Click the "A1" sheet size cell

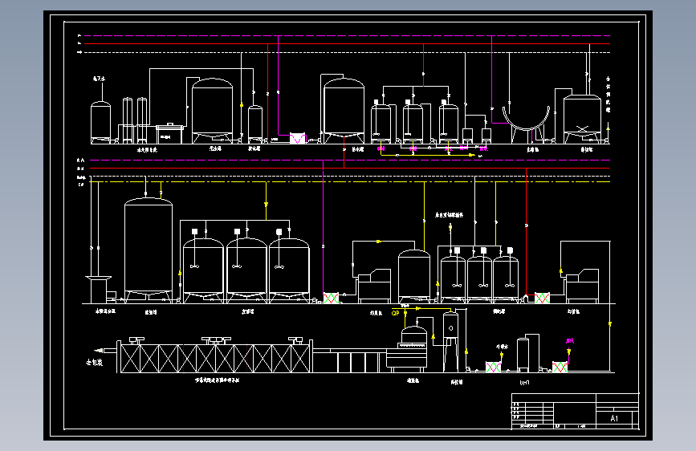pos(614,418)
